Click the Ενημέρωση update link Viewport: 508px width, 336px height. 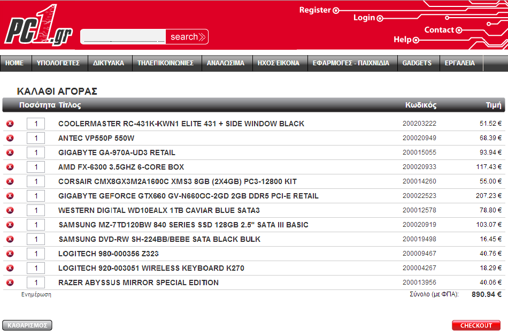(x=36, y=294)
